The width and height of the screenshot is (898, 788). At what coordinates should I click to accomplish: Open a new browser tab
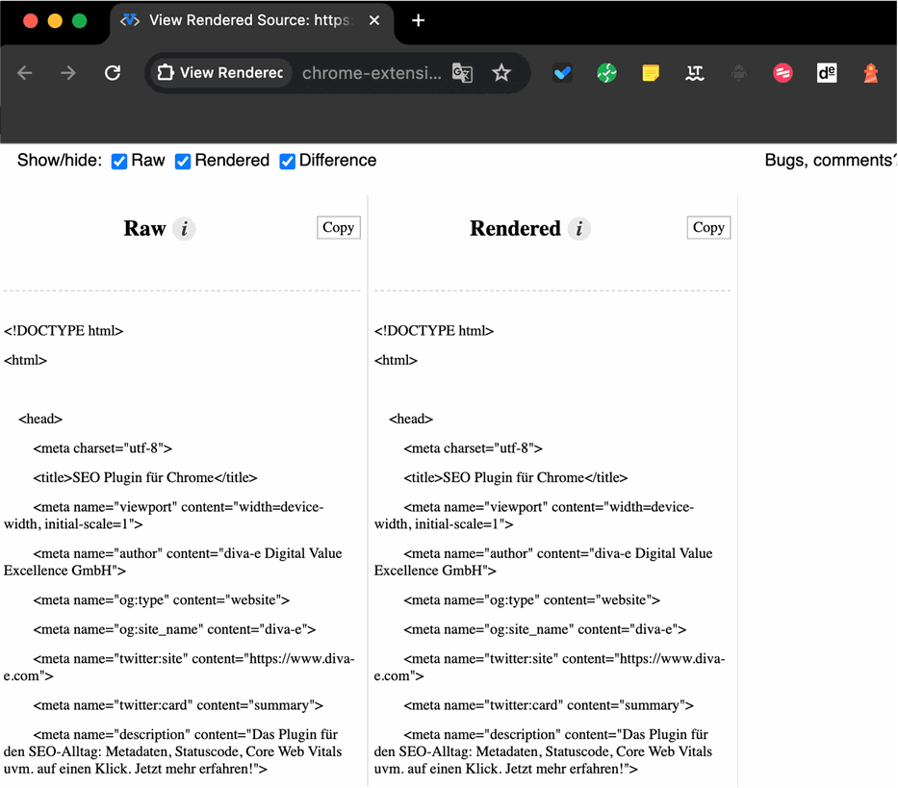pyautogui.click(x=419, y=20)
